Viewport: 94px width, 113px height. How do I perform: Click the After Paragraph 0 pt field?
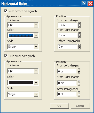click(67, 94)
